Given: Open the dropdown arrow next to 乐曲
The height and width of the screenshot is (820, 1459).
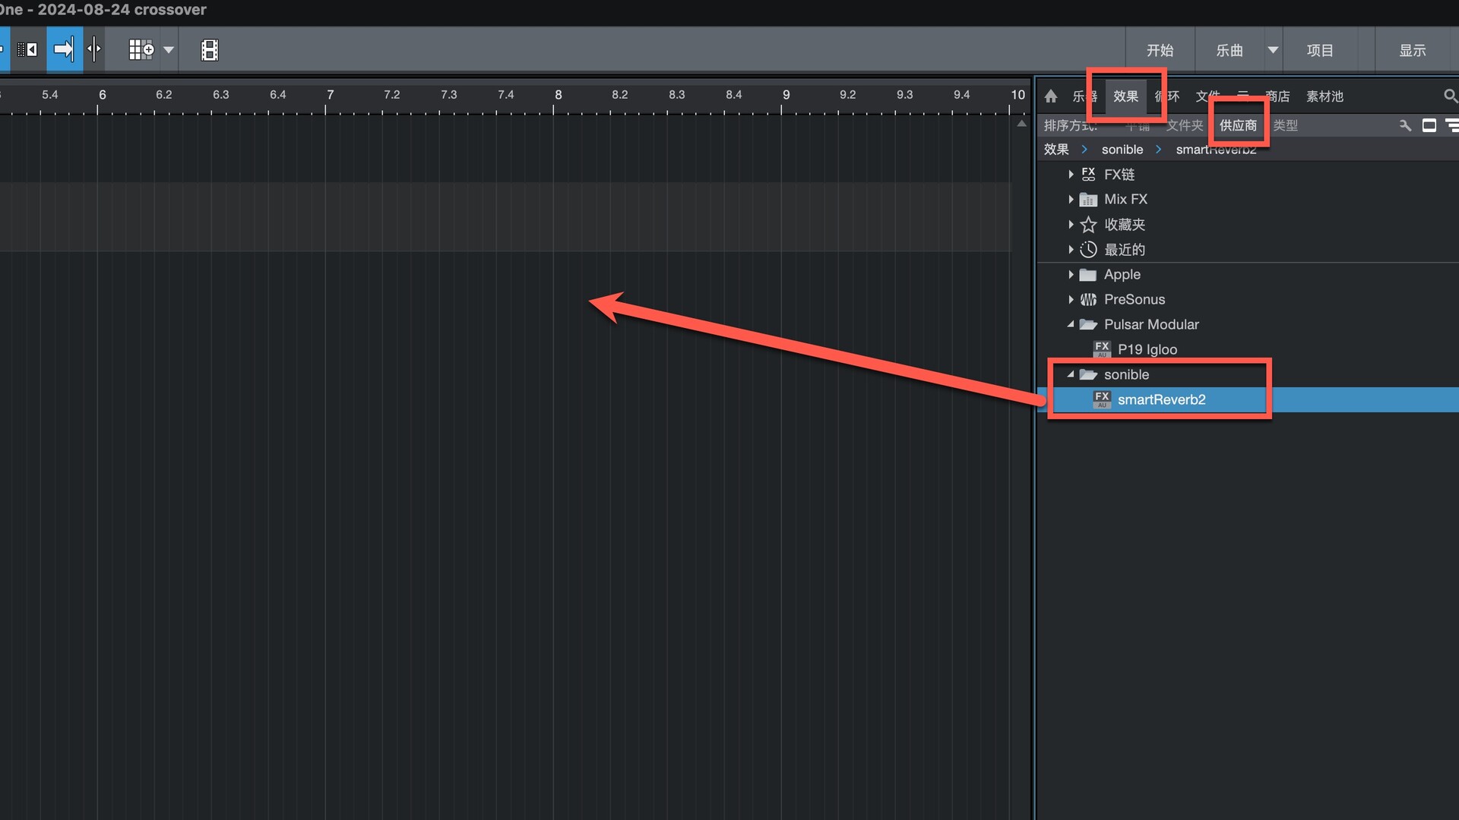Looking at the screenshot, I should (x=1273, y=50).
